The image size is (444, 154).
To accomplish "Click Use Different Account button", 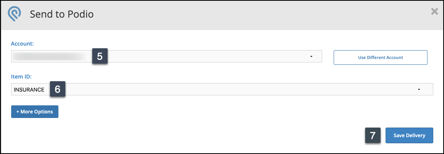I will [x=380, y=57].
